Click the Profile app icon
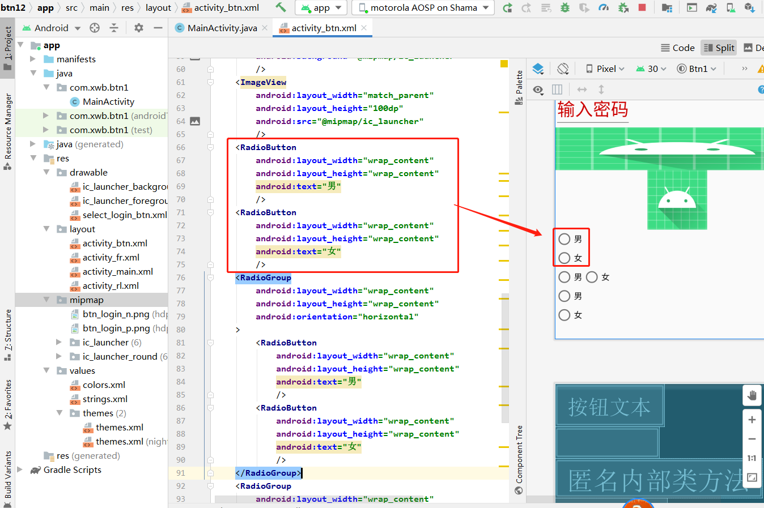This screenshot has width=764, height=508. (604, 8)
